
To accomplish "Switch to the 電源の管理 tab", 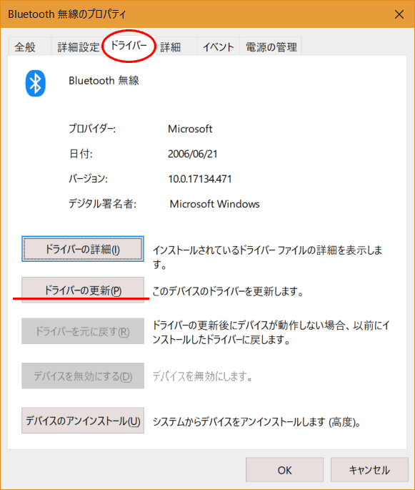I will (271, 47).
